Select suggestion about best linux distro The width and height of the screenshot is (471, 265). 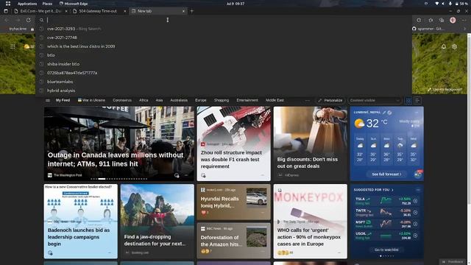coord(224,46)
